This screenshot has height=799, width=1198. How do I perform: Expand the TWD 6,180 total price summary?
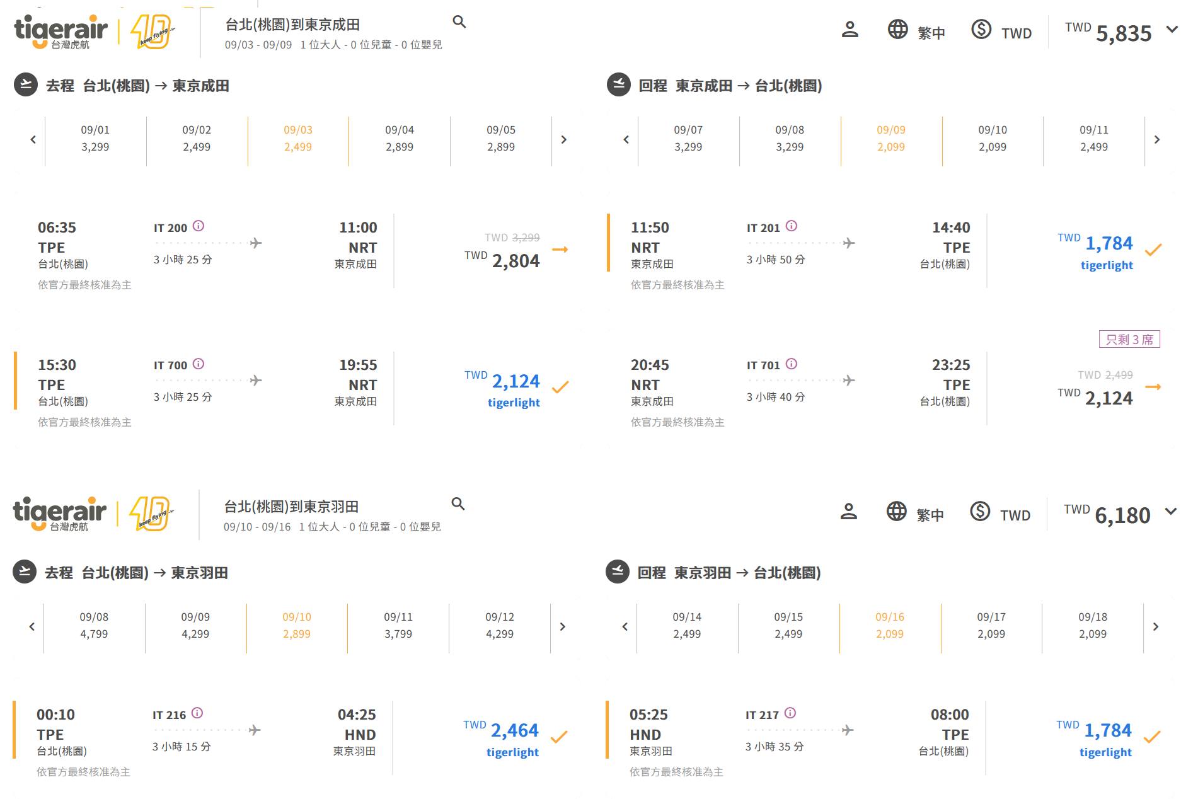point(1170,512)
